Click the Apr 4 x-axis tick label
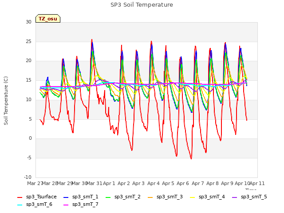Screen dimensions: 284x213 coord(154,183)
